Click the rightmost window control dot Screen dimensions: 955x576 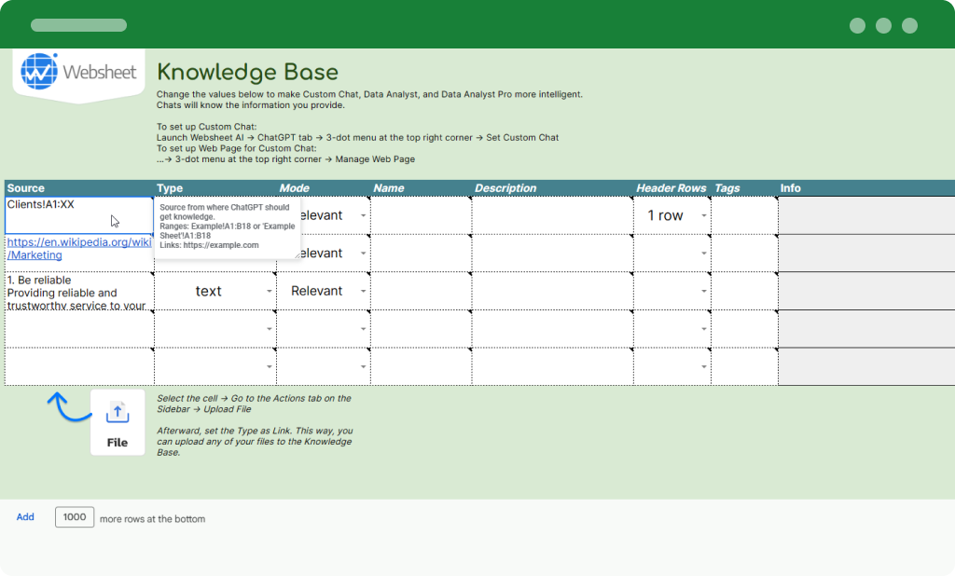click(x=909, y=26)
